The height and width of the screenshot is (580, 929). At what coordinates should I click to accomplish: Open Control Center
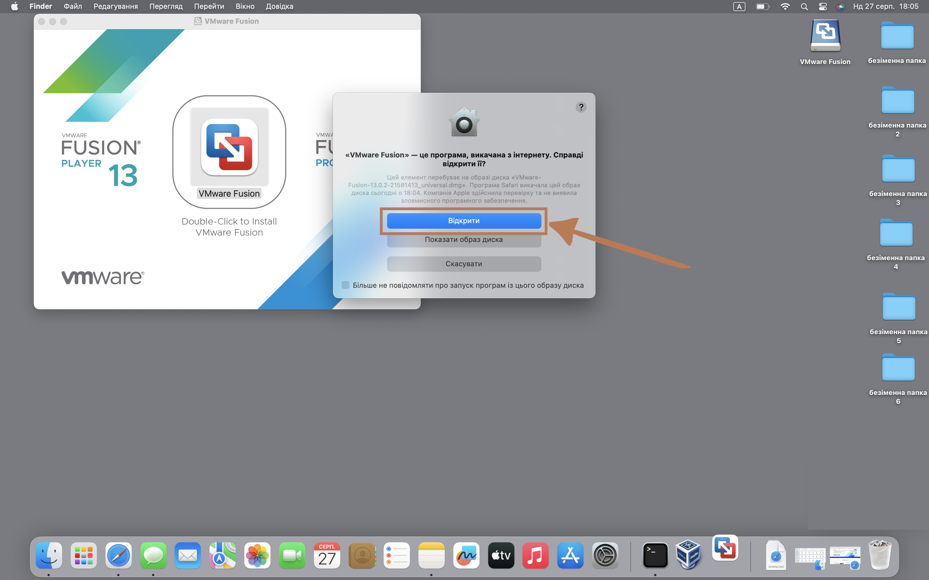point(823,7)
